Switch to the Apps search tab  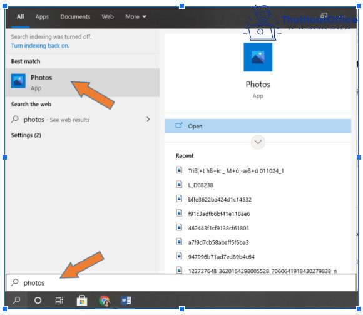(42, 17)
